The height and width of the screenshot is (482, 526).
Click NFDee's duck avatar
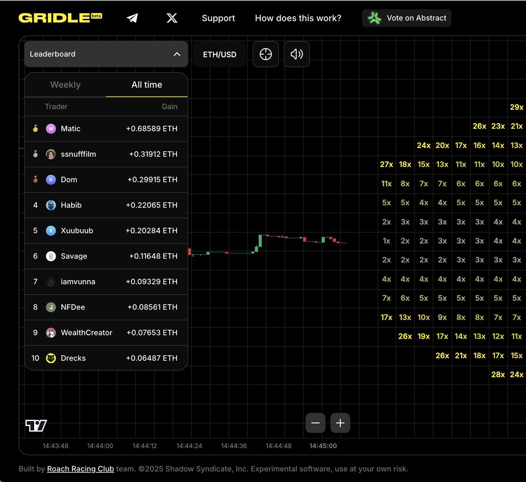pyautogui.click(x=51, y=307)
